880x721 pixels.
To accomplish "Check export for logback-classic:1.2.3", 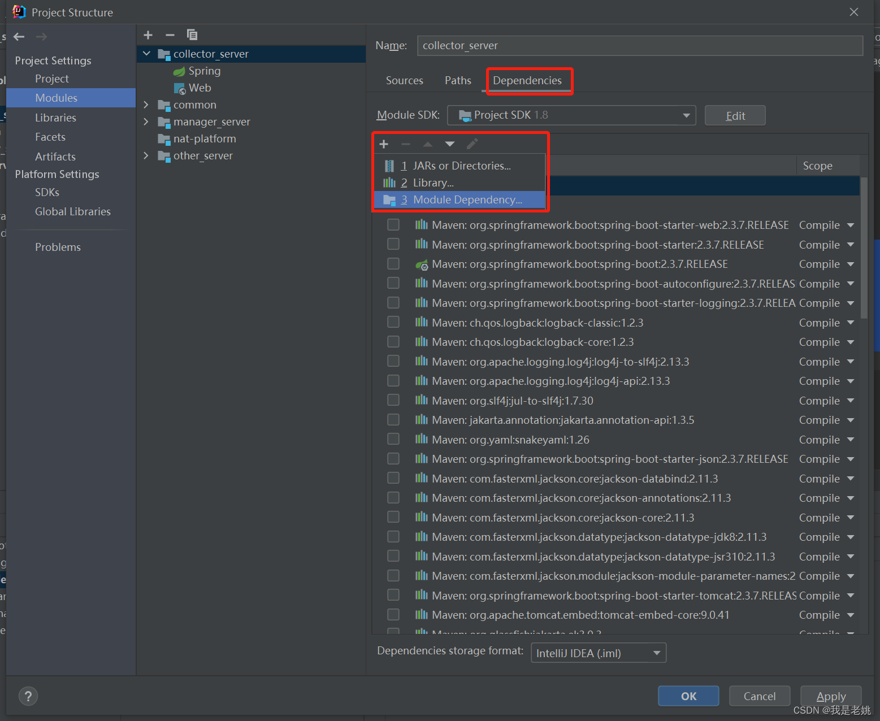I will (393, 322).
